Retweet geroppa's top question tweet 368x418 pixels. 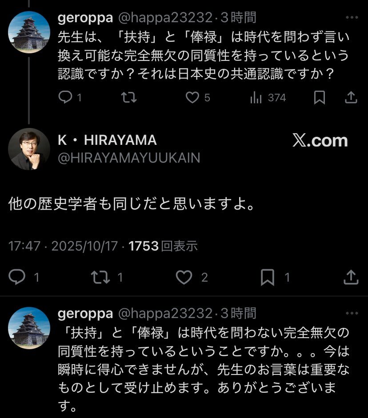[x=129, y=98]
